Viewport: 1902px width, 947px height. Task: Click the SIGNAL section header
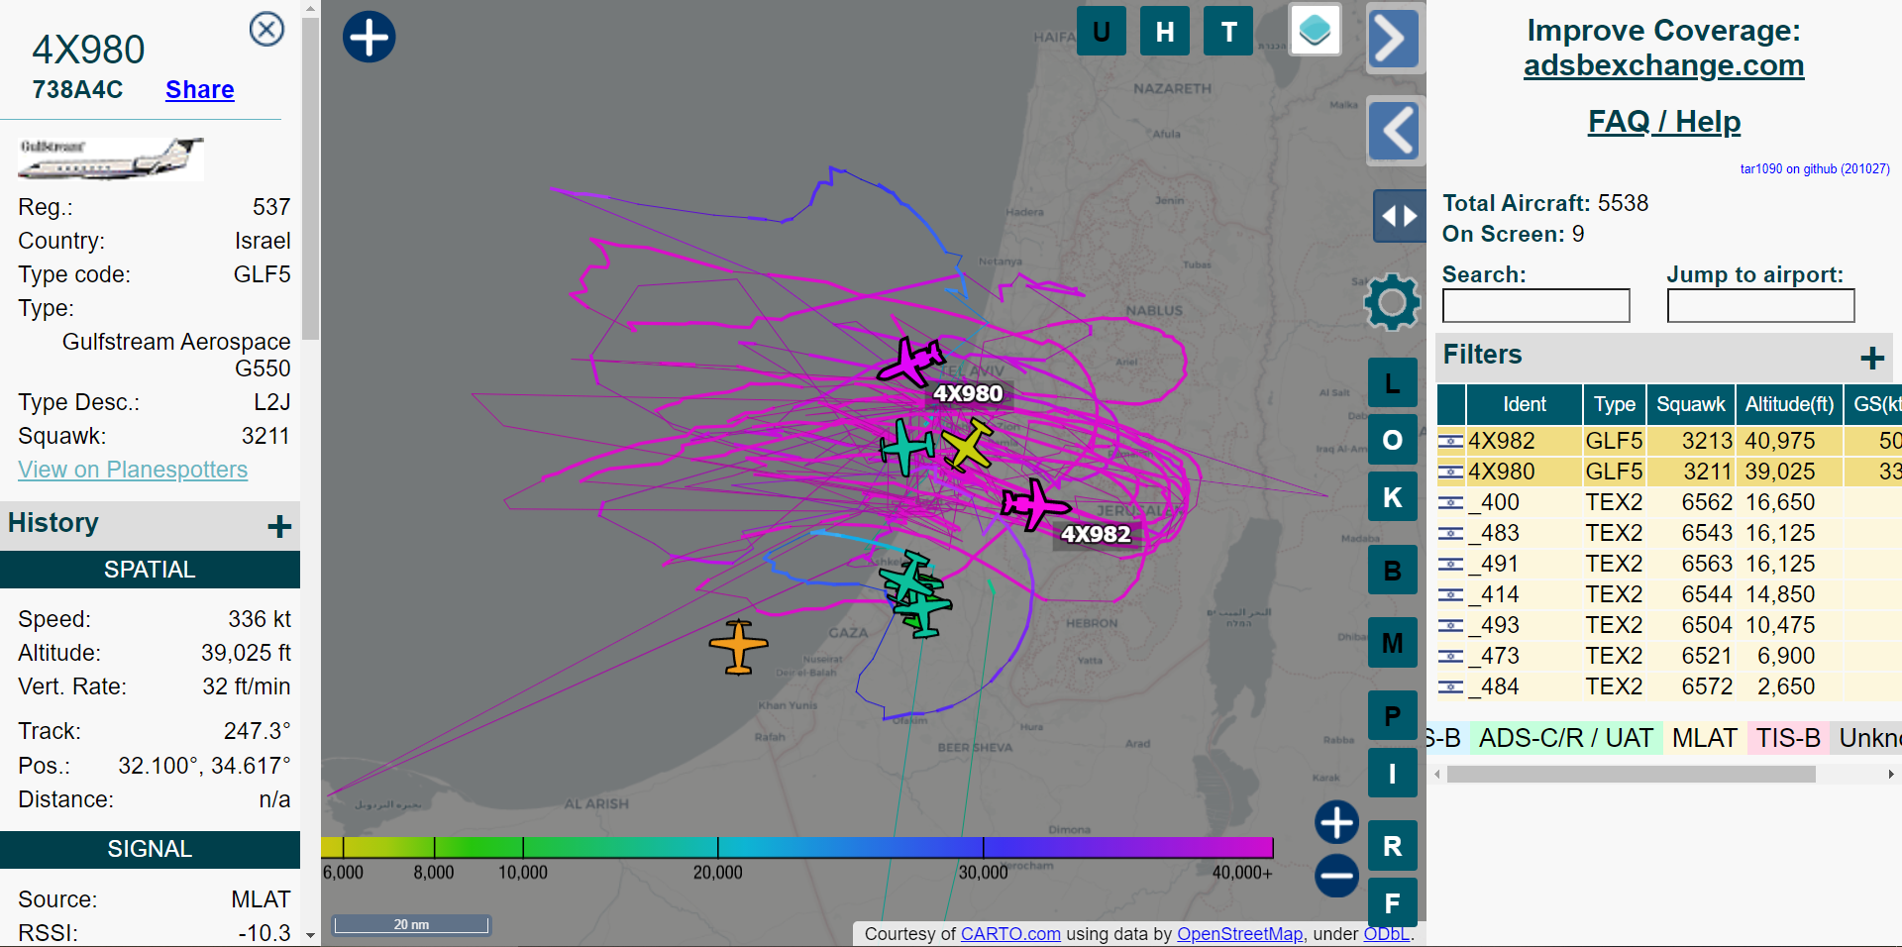coord(150,849)
